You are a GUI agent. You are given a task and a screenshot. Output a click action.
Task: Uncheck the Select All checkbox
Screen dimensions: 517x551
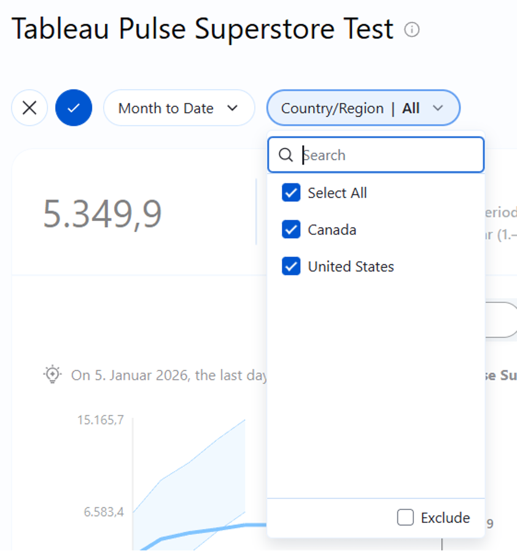(291, 193)
